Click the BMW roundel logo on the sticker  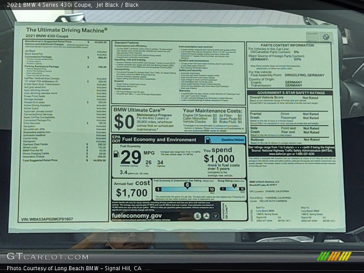pyautogui.click(x=326, y=36)
